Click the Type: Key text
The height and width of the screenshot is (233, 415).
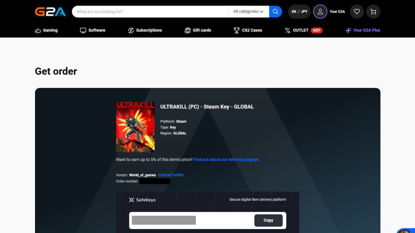[168, 127]
